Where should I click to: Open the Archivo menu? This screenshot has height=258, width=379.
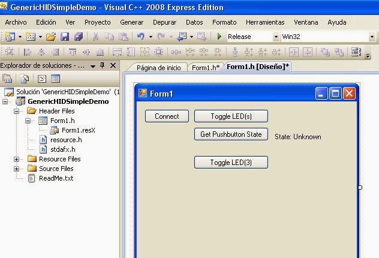16,22
